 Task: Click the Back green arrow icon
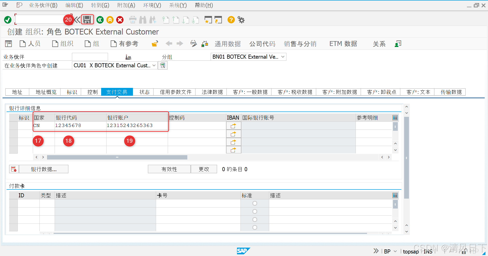[100, 20]
